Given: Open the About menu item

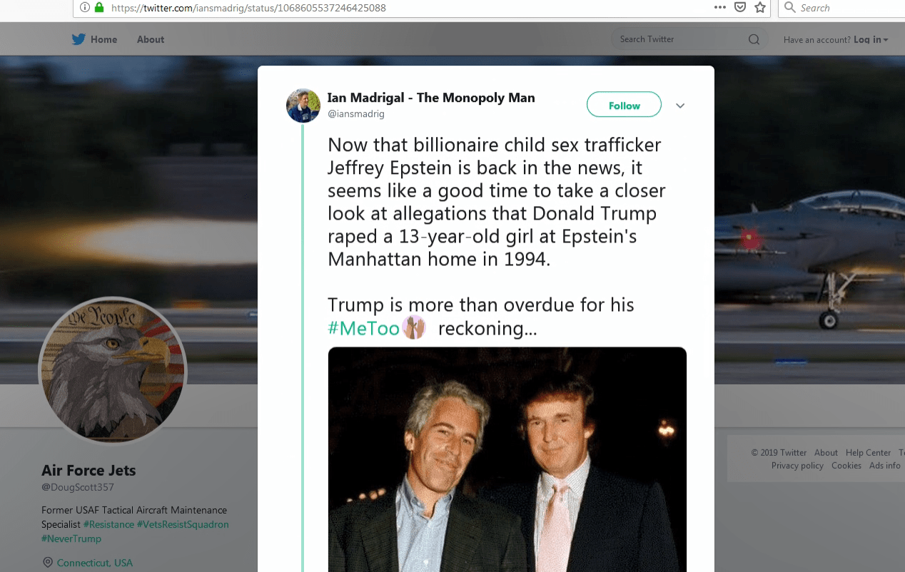Looking at the screenshot, I should click(x=151, y=40).
